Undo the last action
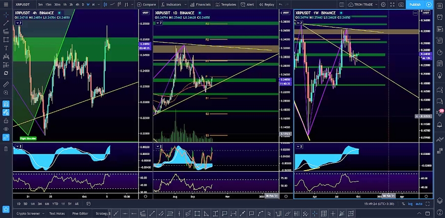This screenshot has width=445, height=218. pos(281,4)
